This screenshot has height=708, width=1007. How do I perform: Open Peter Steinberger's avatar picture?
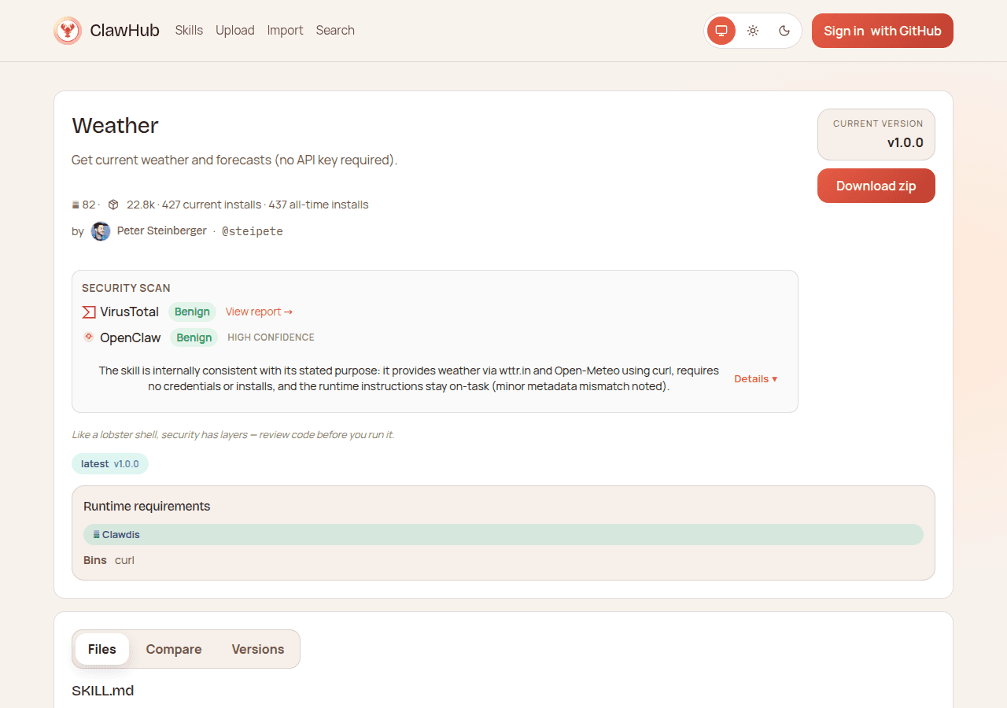click(100, 230)
